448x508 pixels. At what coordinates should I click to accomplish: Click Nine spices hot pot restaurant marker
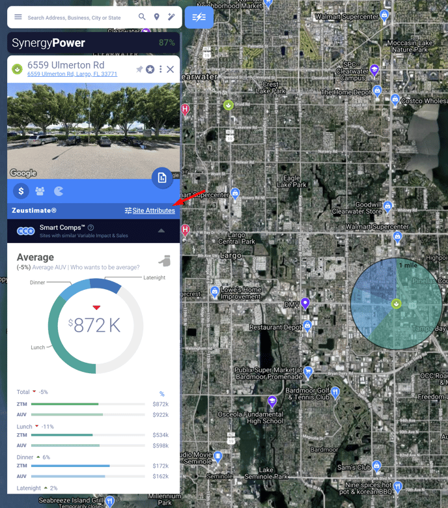point(398,487)
